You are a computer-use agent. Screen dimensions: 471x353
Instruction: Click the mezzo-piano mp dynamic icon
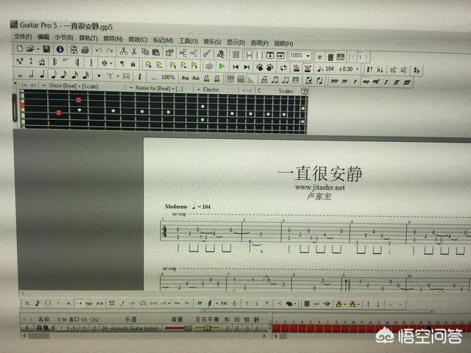366,82
